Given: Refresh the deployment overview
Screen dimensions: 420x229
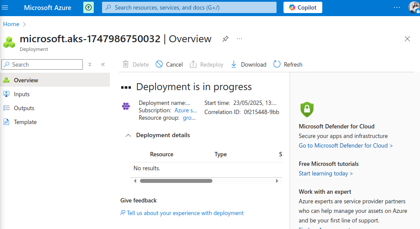Looking at the screenshot, I should pos(288,64).
